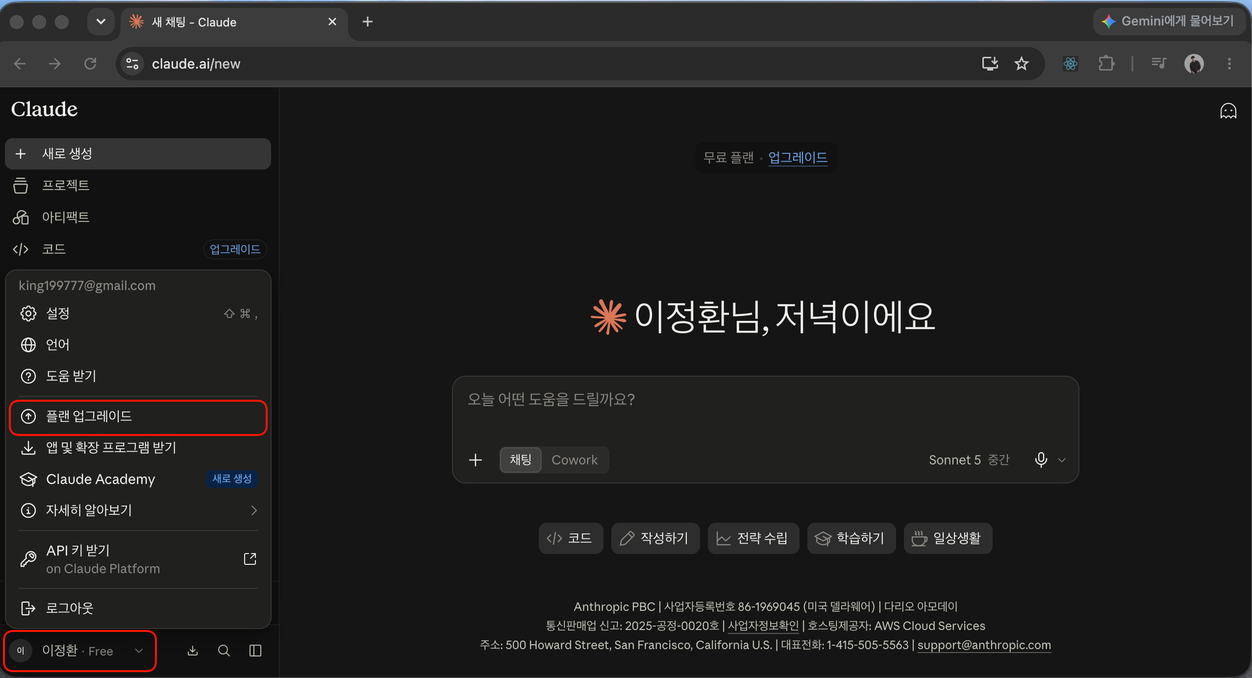Click the search icon in sidebar footer

point(224,651)
